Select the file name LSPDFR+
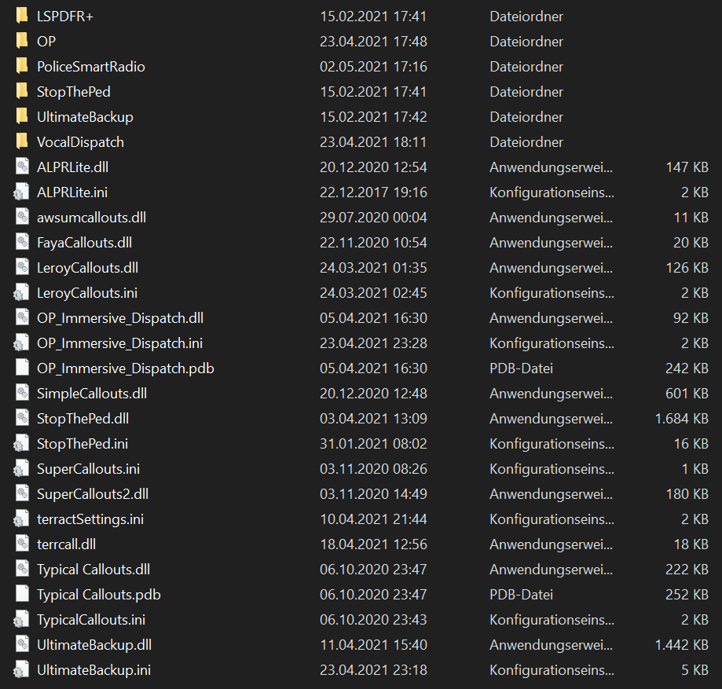The height and width of the screenshot is (689, 722). [65, 16]
